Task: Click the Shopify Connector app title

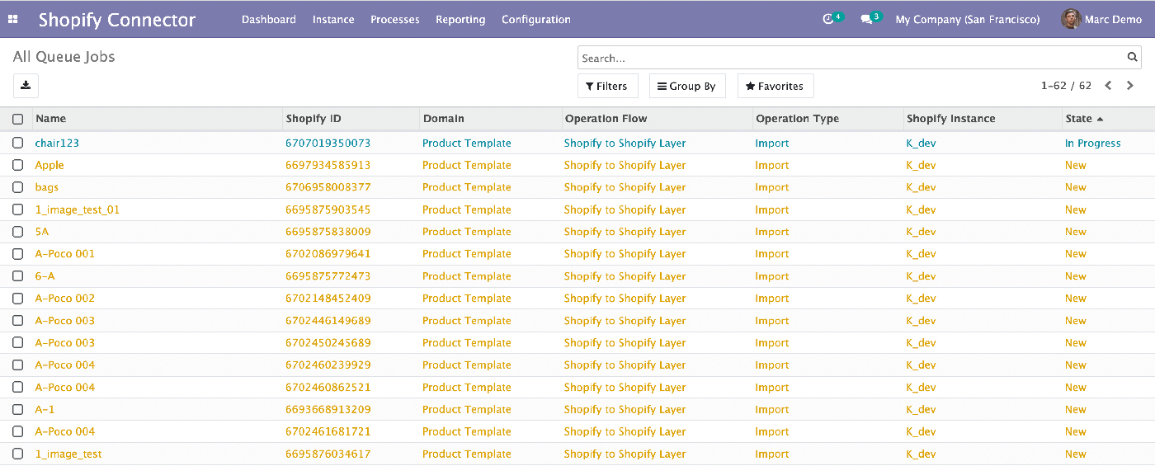Action: [117, 20]
